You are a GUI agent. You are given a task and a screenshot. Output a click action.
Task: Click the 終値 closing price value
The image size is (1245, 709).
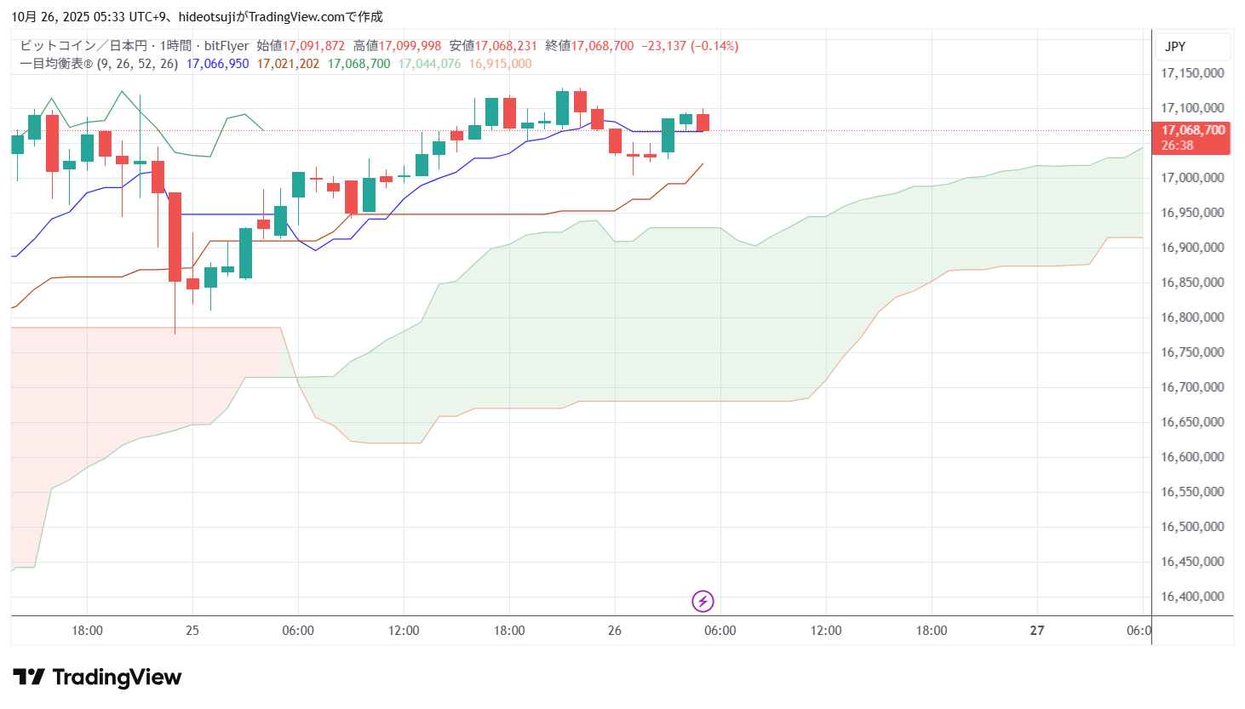click(602, 46)
